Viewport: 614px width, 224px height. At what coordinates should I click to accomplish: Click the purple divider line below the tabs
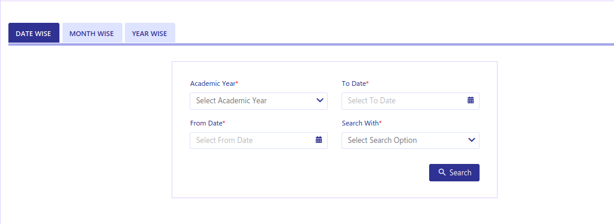(x=312, y=44)
